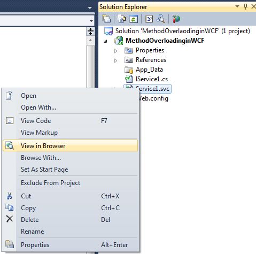Close the Solution Explorer panel

pyautogui.click(x=253, y=6)
